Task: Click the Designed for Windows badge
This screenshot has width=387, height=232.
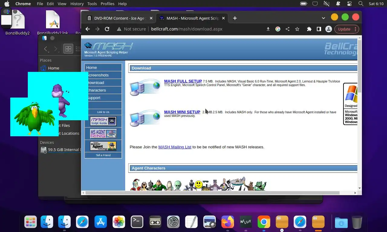Action: (350, 104)
